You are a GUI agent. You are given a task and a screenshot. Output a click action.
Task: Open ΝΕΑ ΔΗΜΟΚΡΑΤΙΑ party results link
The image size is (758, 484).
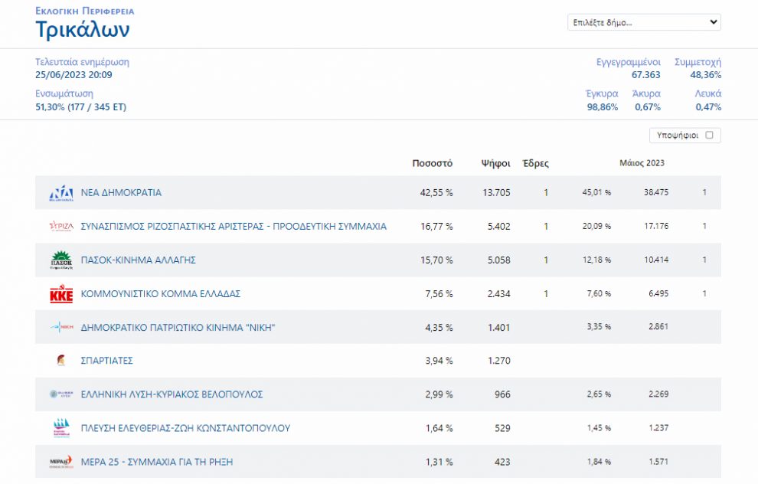click(121, 193)
